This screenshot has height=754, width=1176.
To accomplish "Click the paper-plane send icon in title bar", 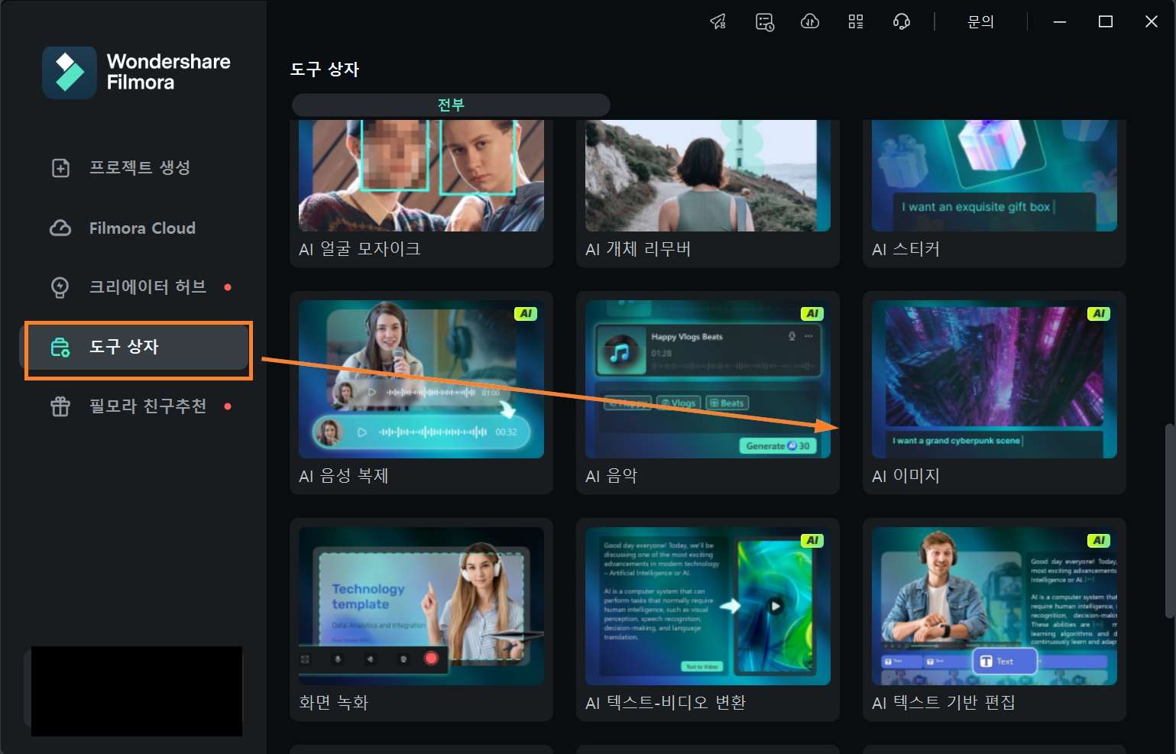I will pos(718,21).
